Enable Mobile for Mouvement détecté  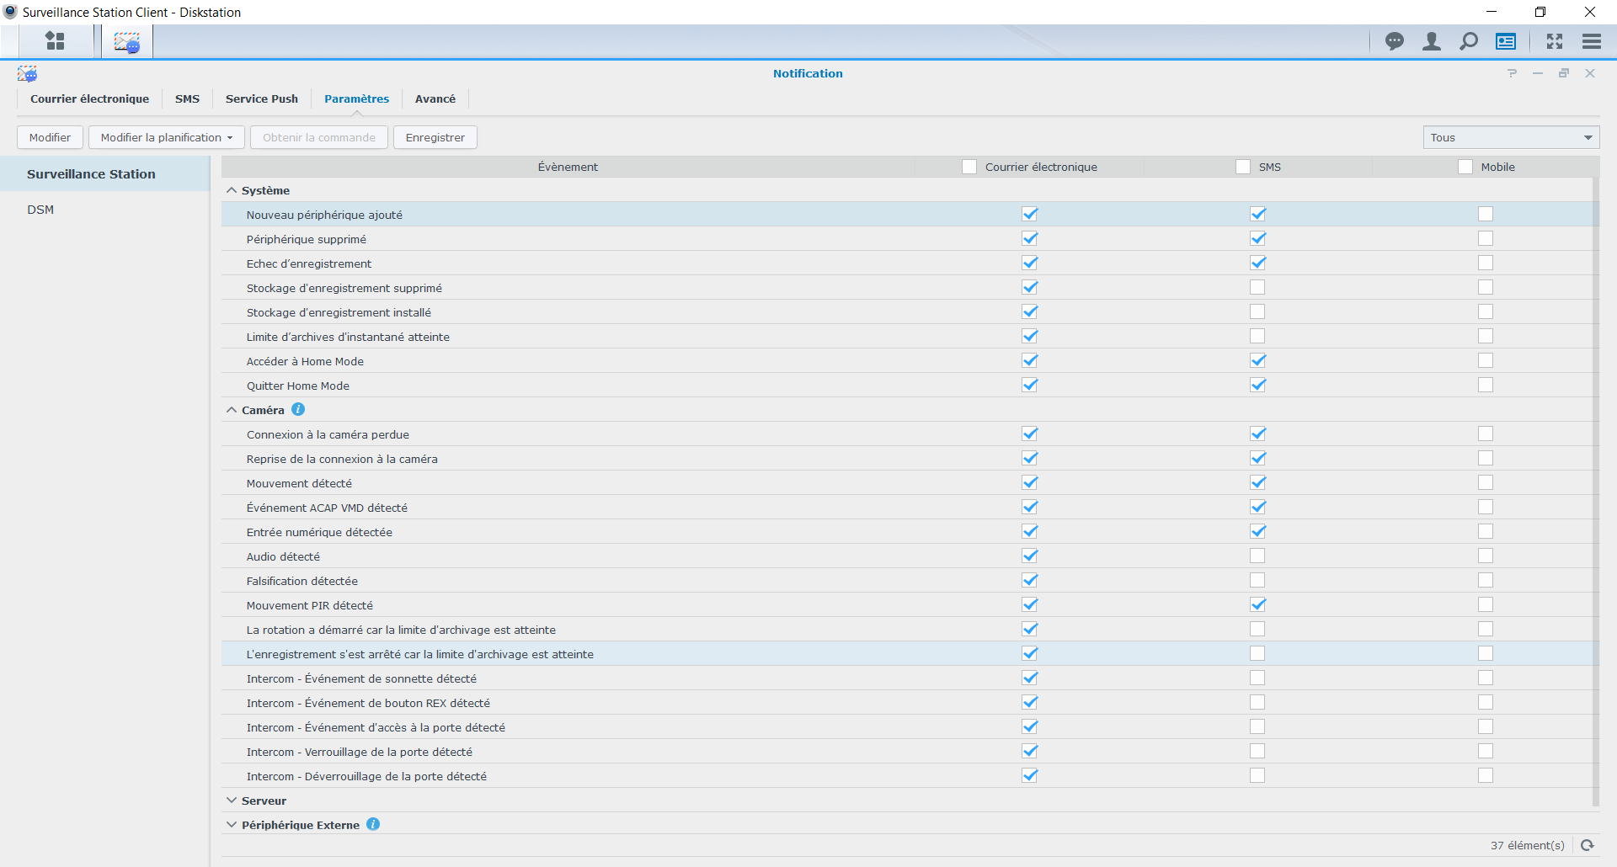1486,483
